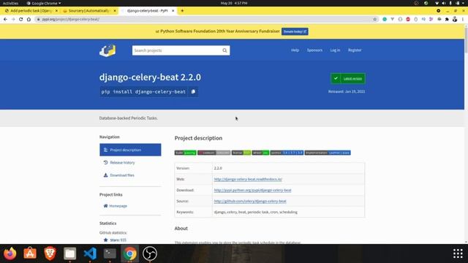Bookmark this page with the star

(x=375, y=19)
